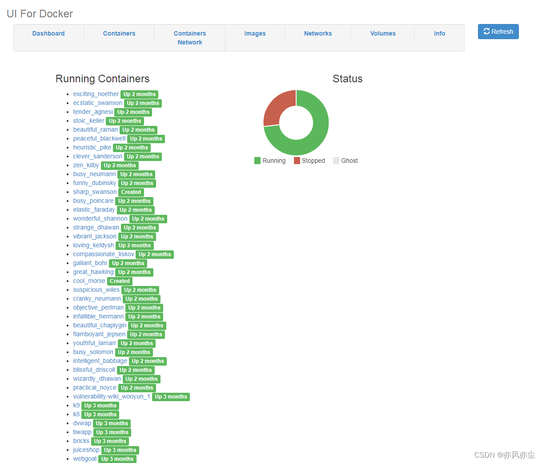The height and width of the screenshot is (463, 542).
Task: Open wonderful_shannon container
Action: point(100,218)
